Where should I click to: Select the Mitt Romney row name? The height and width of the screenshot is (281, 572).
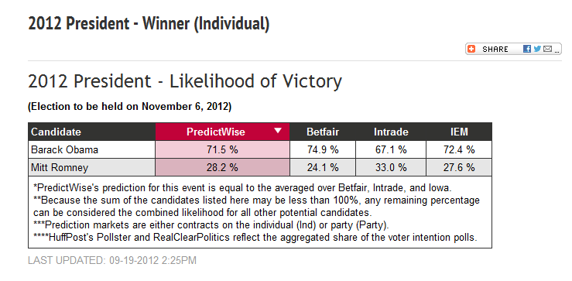coord(60,167)
